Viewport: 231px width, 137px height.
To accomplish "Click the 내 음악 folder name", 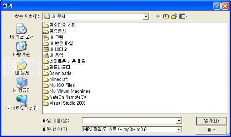I will (56, 55).
